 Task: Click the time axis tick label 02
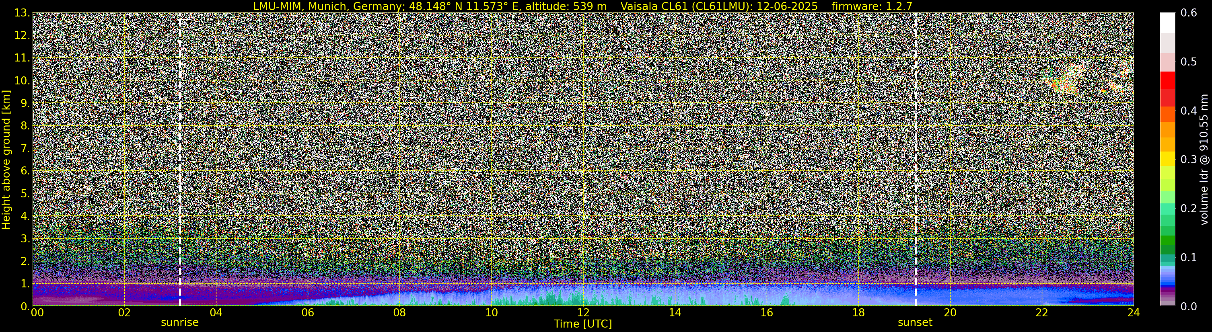coord(124,313)
